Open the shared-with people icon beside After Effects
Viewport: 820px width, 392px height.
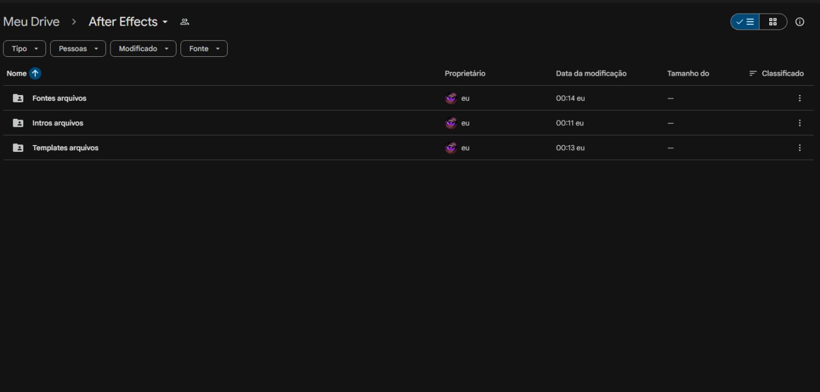click(x=184, y=22)
